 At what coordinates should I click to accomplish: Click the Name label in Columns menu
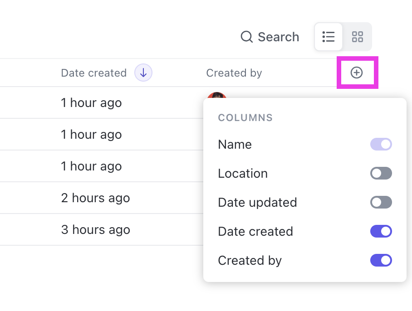pyautogui.click(x=235, y=145)
